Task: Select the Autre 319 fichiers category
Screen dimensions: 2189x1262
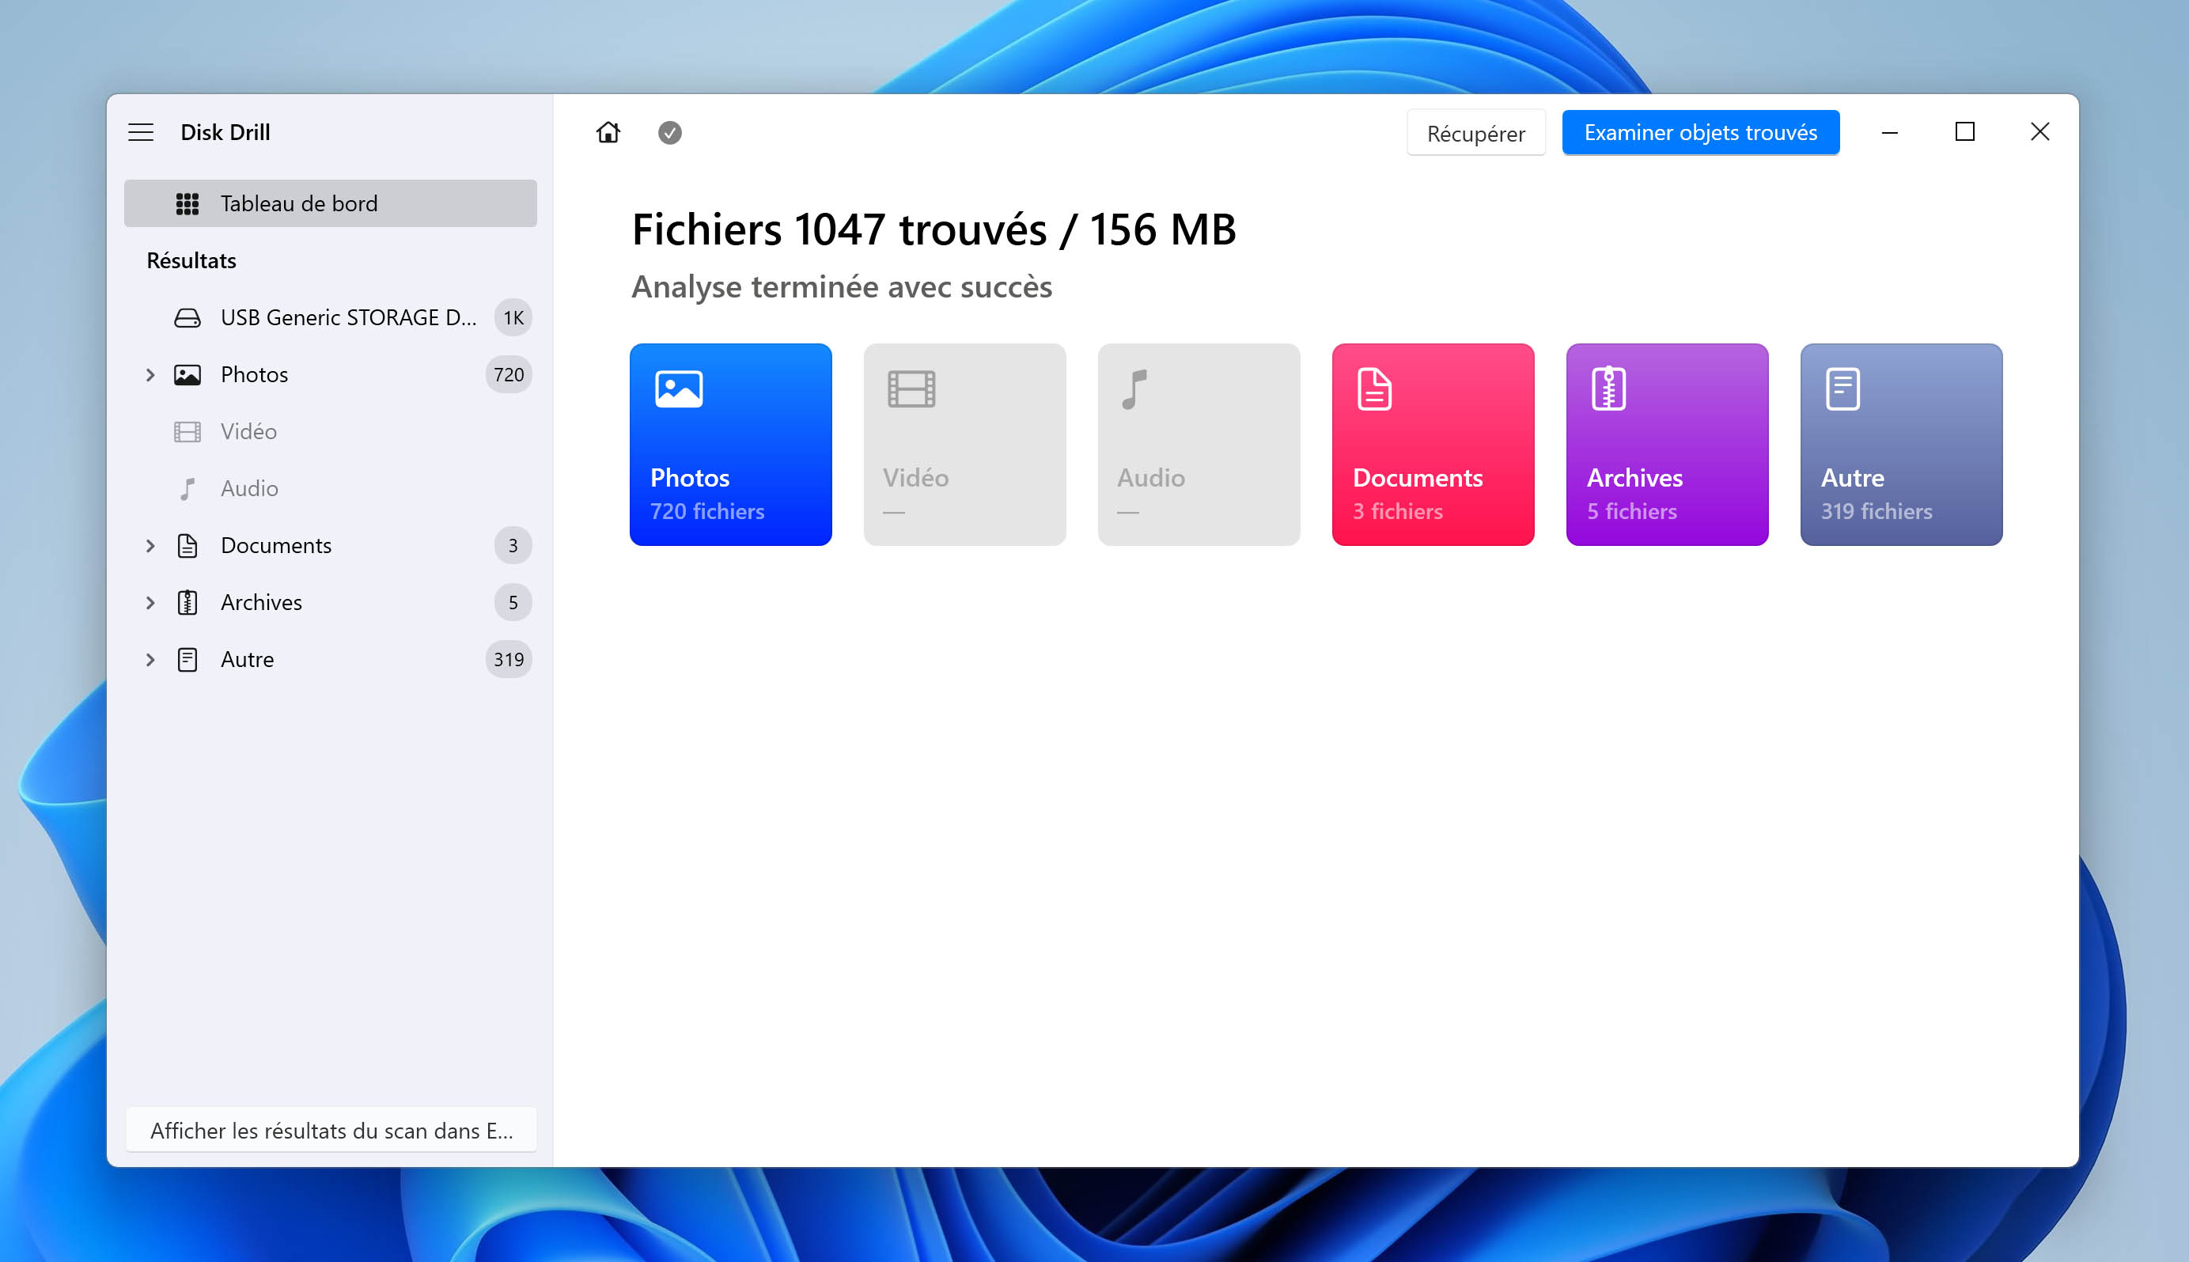Action: pos(1902,444)
